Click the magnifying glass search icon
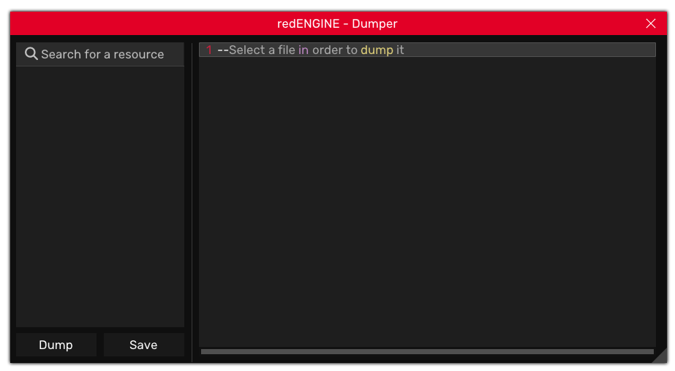 point(31,54)
